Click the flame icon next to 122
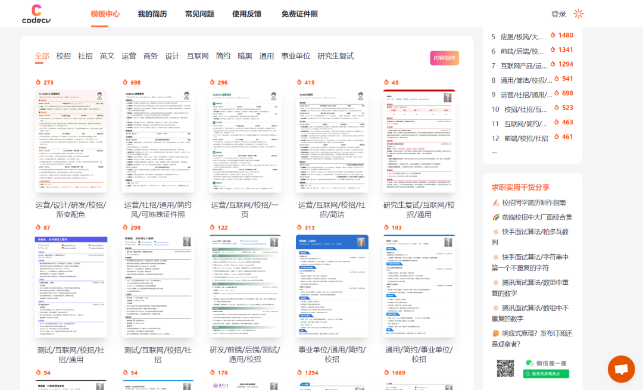 coord(212,227)
